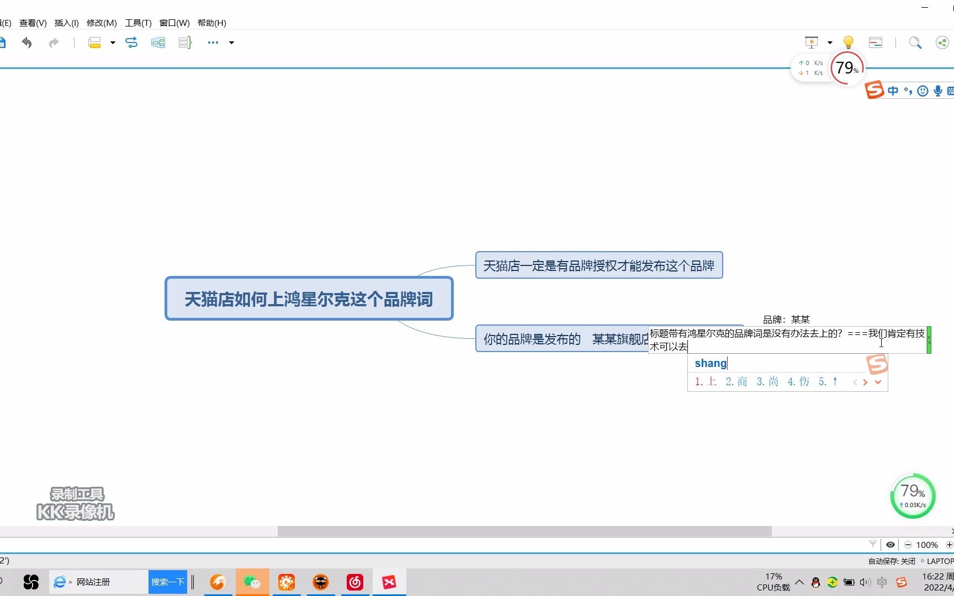The image size is (954, 596).
Task: Click the summary bracket tool icon
Action: (185, 42)
